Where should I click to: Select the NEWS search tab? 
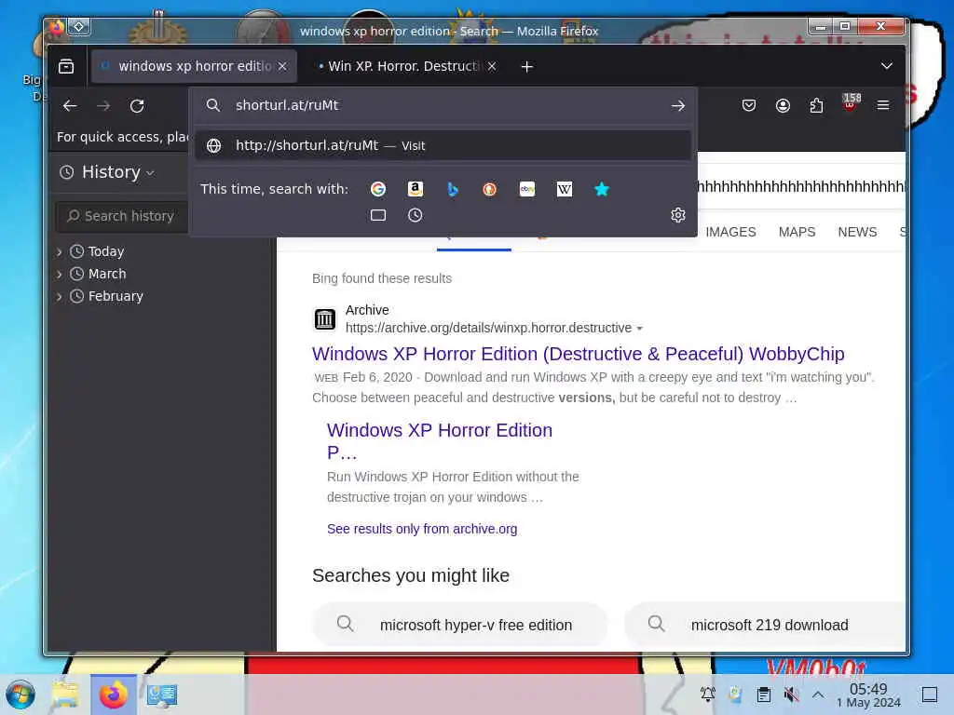(857, 232)
